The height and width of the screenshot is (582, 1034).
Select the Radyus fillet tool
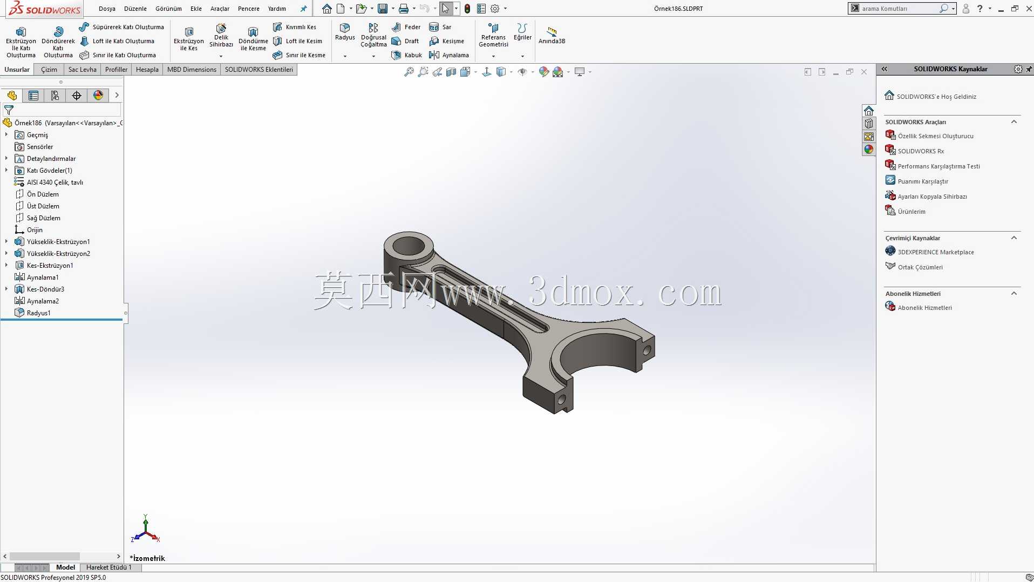point(345,32)
